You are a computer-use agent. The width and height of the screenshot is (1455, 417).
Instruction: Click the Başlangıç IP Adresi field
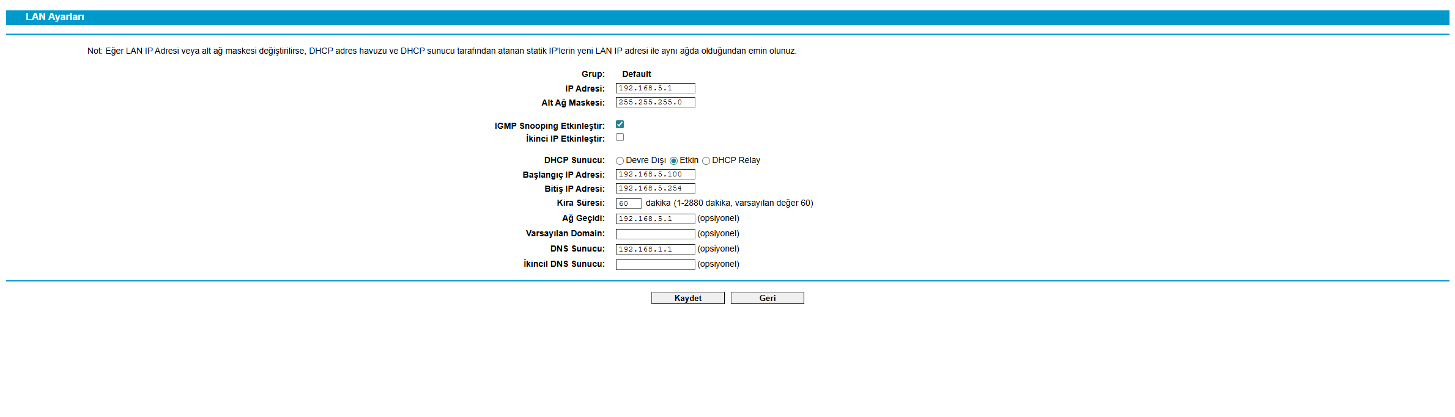[x=655, y=175]
